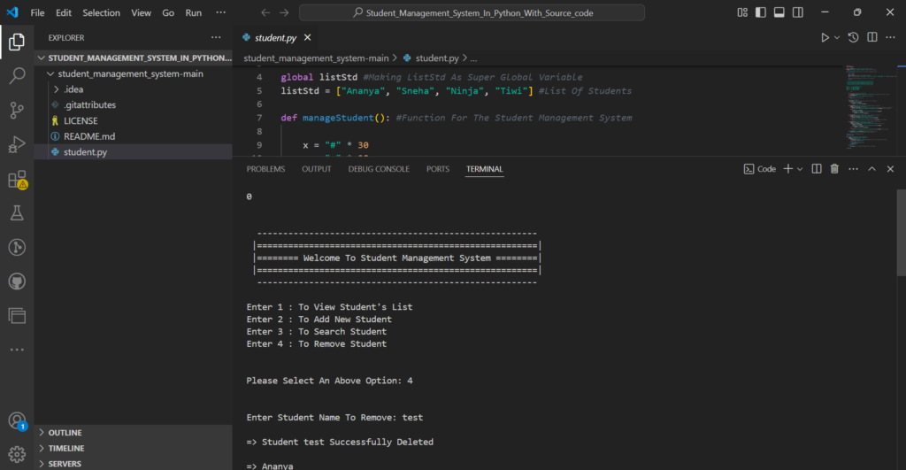Viewport: 906px width, 470px height.
Task: Go back with the navigation arrow
Action: [x=265, y=12]
